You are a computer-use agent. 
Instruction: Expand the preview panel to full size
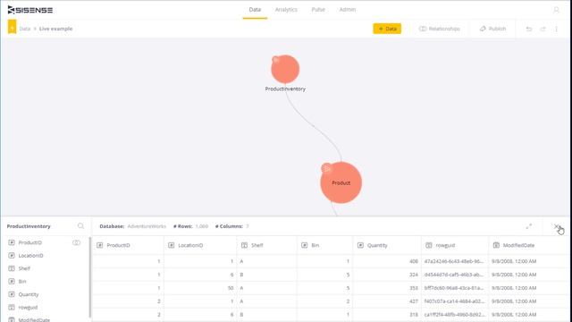[x=528, y=226]
